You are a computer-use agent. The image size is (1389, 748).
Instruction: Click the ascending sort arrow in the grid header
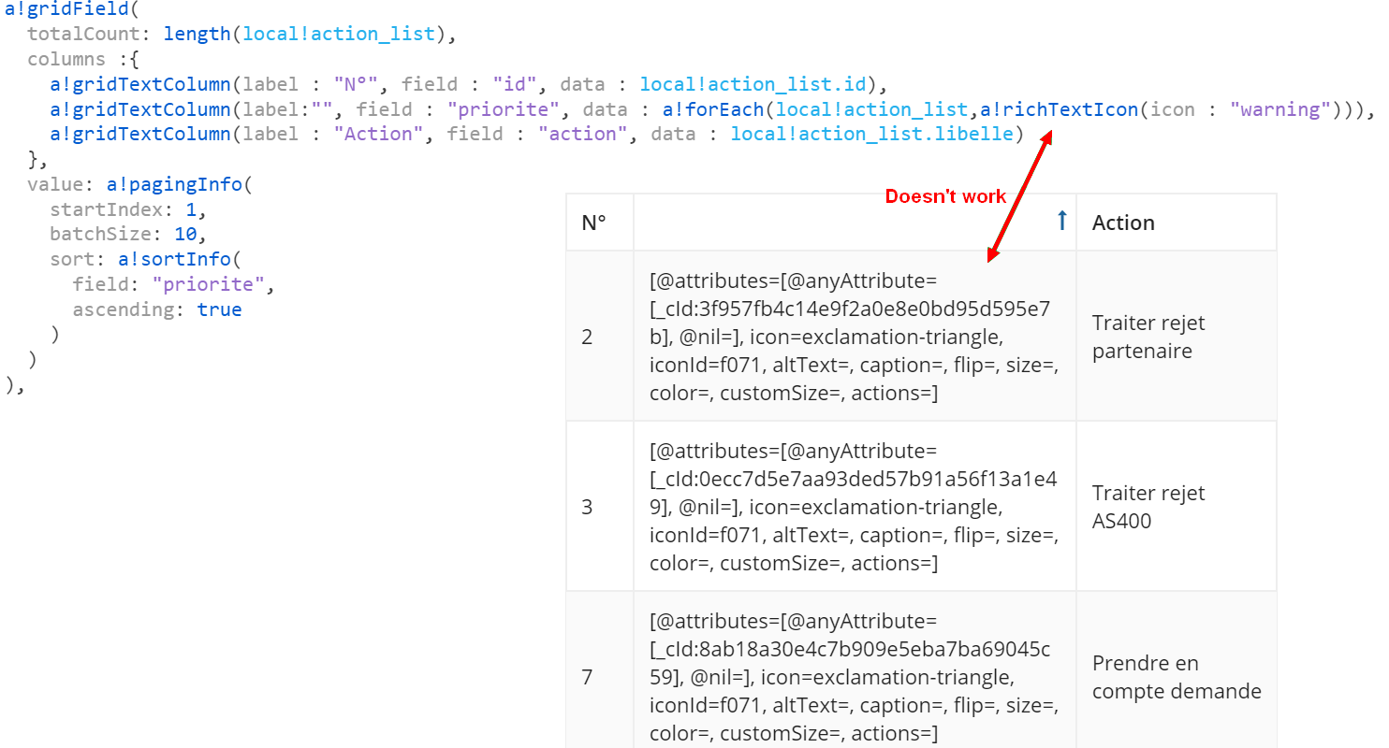tap(1061, 222)
